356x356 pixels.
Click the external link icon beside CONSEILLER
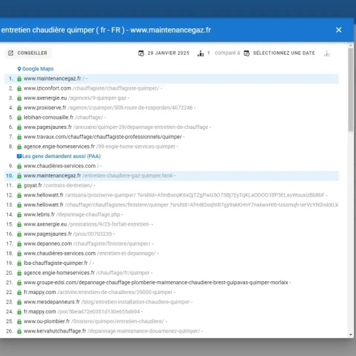(11, 53)
